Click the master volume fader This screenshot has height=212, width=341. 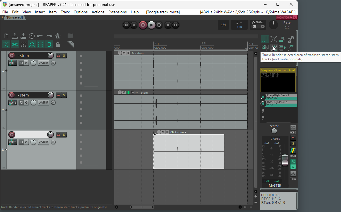(x=285, y=159)
